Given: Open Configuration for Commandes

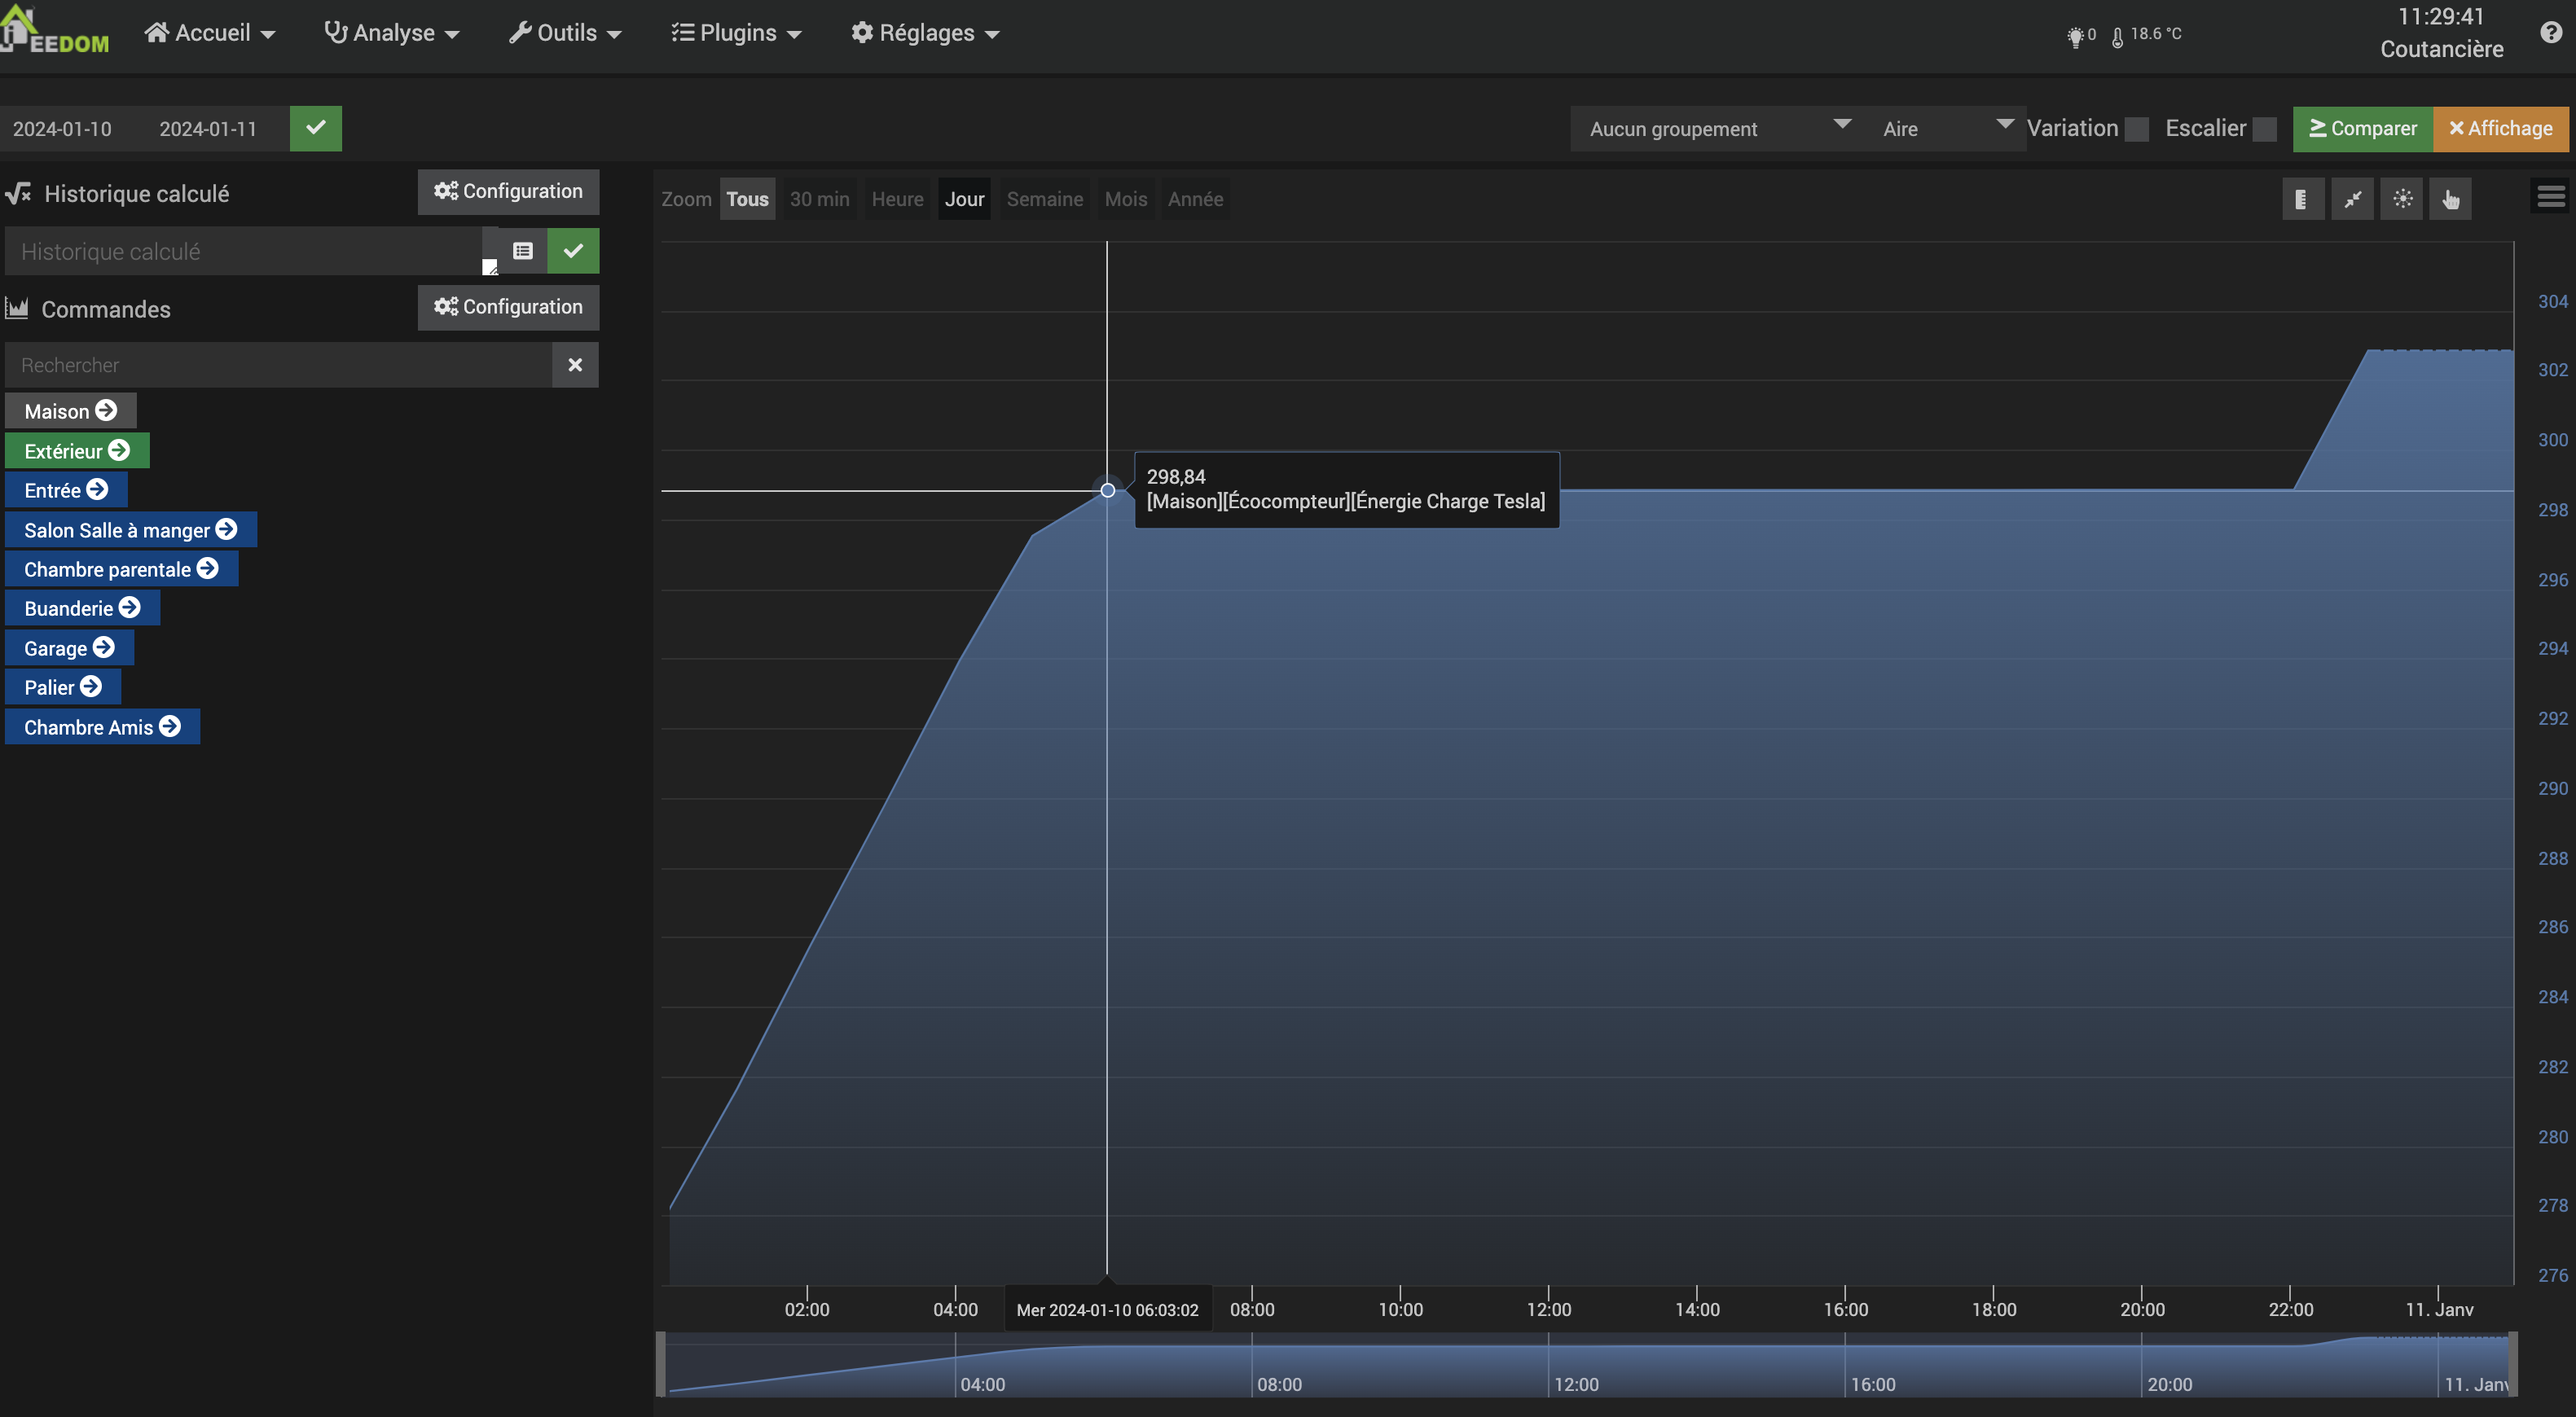Looking at the screenshot, I should 508,307.
